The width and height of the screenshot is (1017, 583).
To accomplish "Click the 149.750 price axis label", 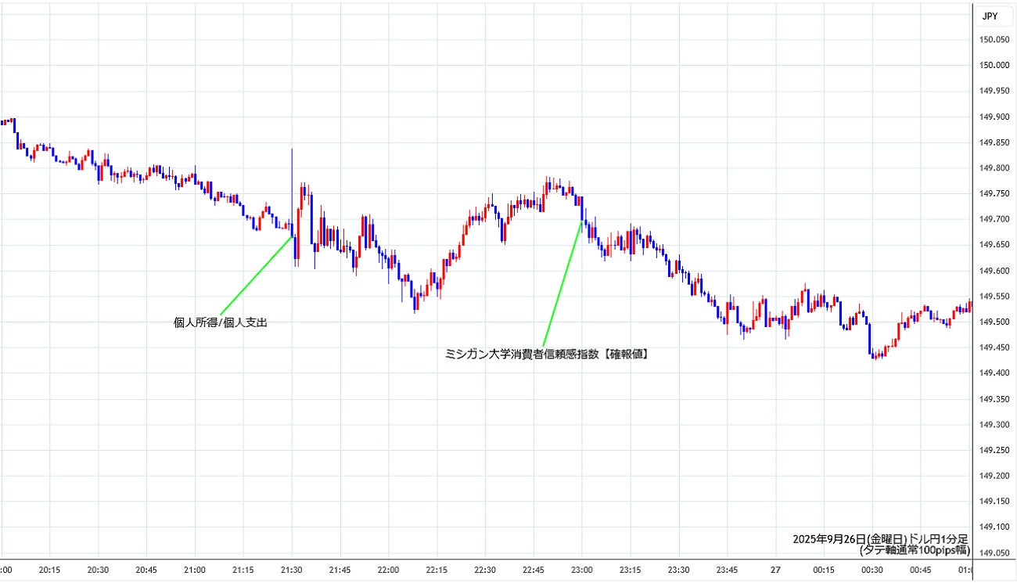I will tap(994, 194).
